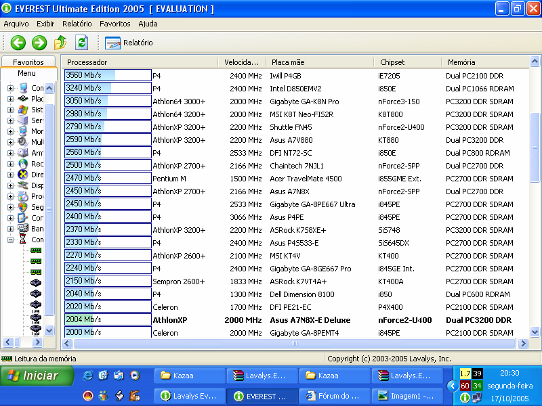Launch eMule donkey icon in quick launch

135,396
